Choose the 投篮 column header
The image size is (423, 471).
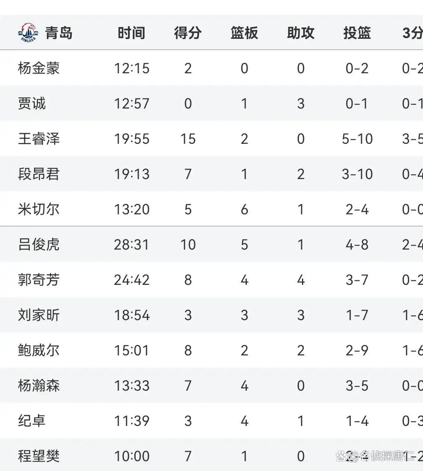357,33
